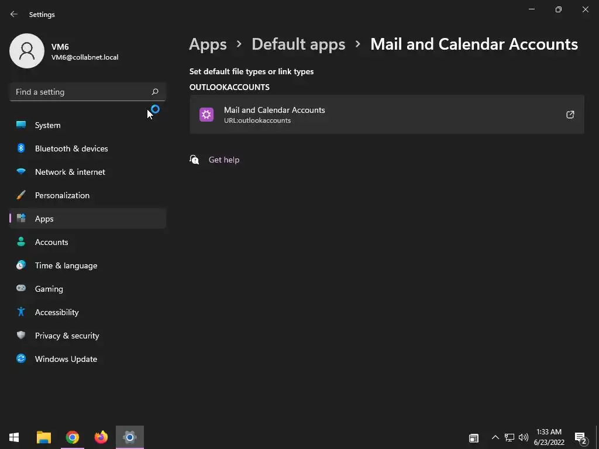Select the Apps sidebar item
Screen dimensions: 599x449
click(x=88, y=219)
